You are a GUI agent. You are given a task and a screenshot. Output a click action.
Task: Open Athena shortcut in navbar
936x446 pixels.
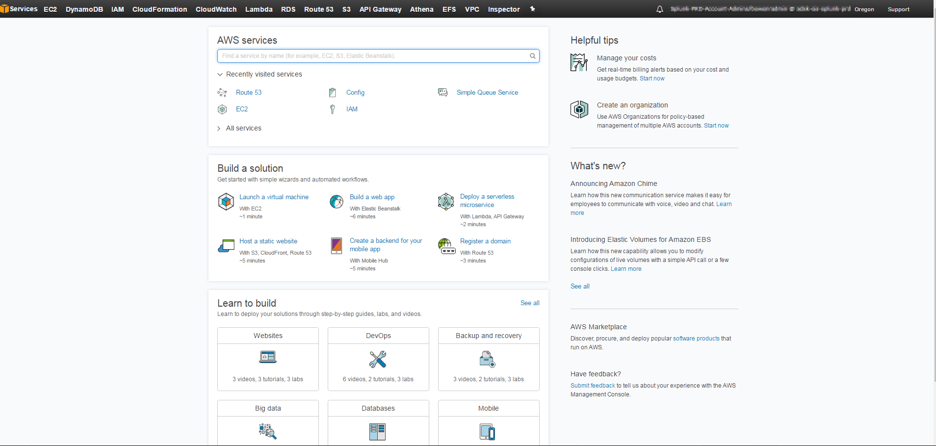[422, 9]
